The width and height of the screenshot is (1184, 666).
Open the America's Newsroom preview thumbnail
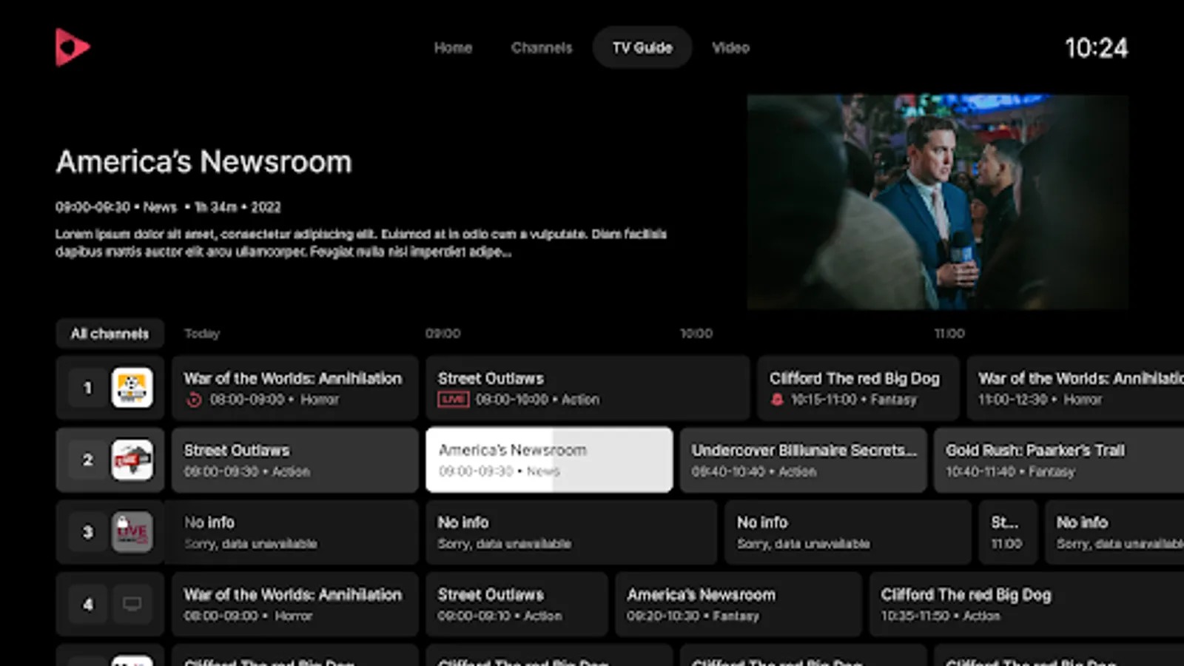(x=938, y=201)
